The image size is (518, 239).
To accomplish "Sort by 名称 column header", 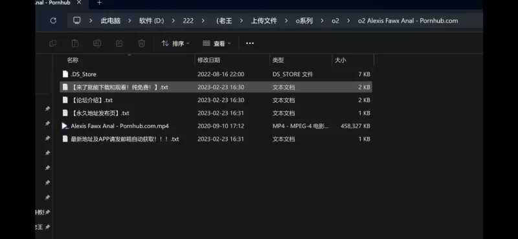I will click(x=73, y=60).
